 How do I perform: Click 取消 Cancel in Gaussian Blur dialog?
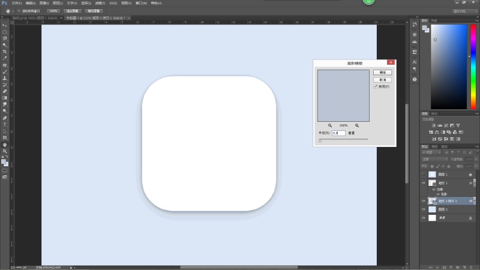382,80
